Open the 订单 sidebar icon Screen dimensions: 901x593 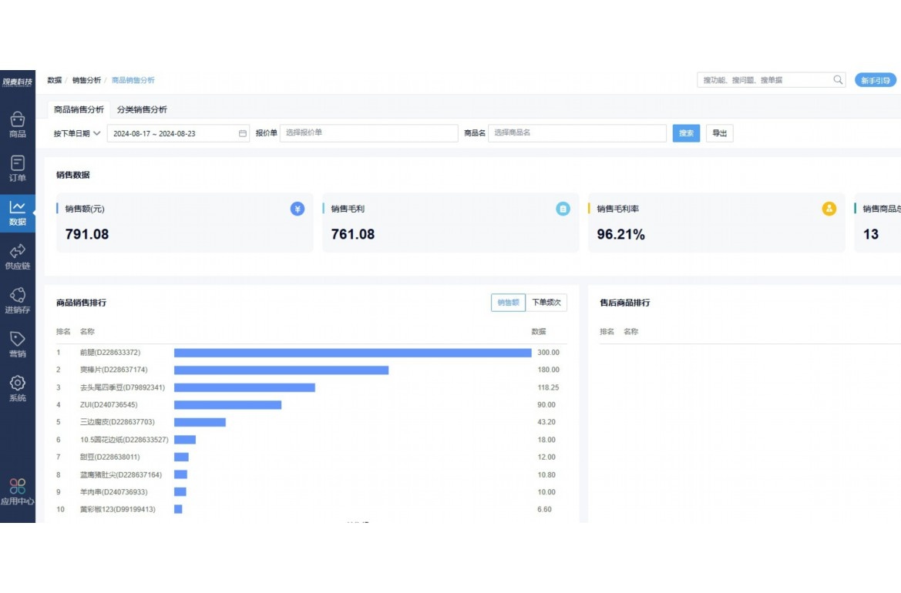[x=17, y=164]
